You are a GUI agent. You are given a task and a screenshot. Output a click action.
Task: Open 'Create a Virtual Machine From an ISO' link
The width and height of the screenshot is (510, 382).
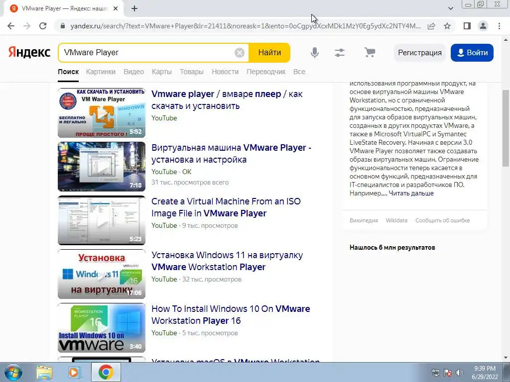click(226, 207)
